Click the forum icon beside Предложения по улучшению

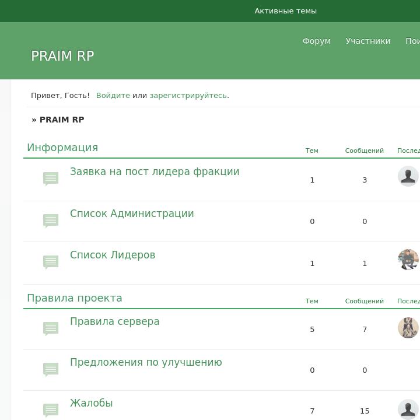point(51,369)
